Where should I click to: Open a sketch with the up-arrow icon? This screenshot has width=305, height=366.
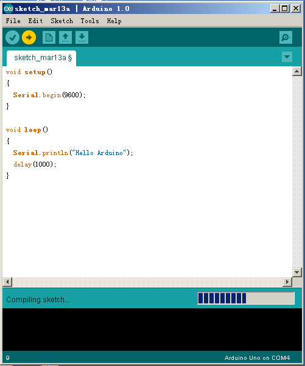[65, 37]
